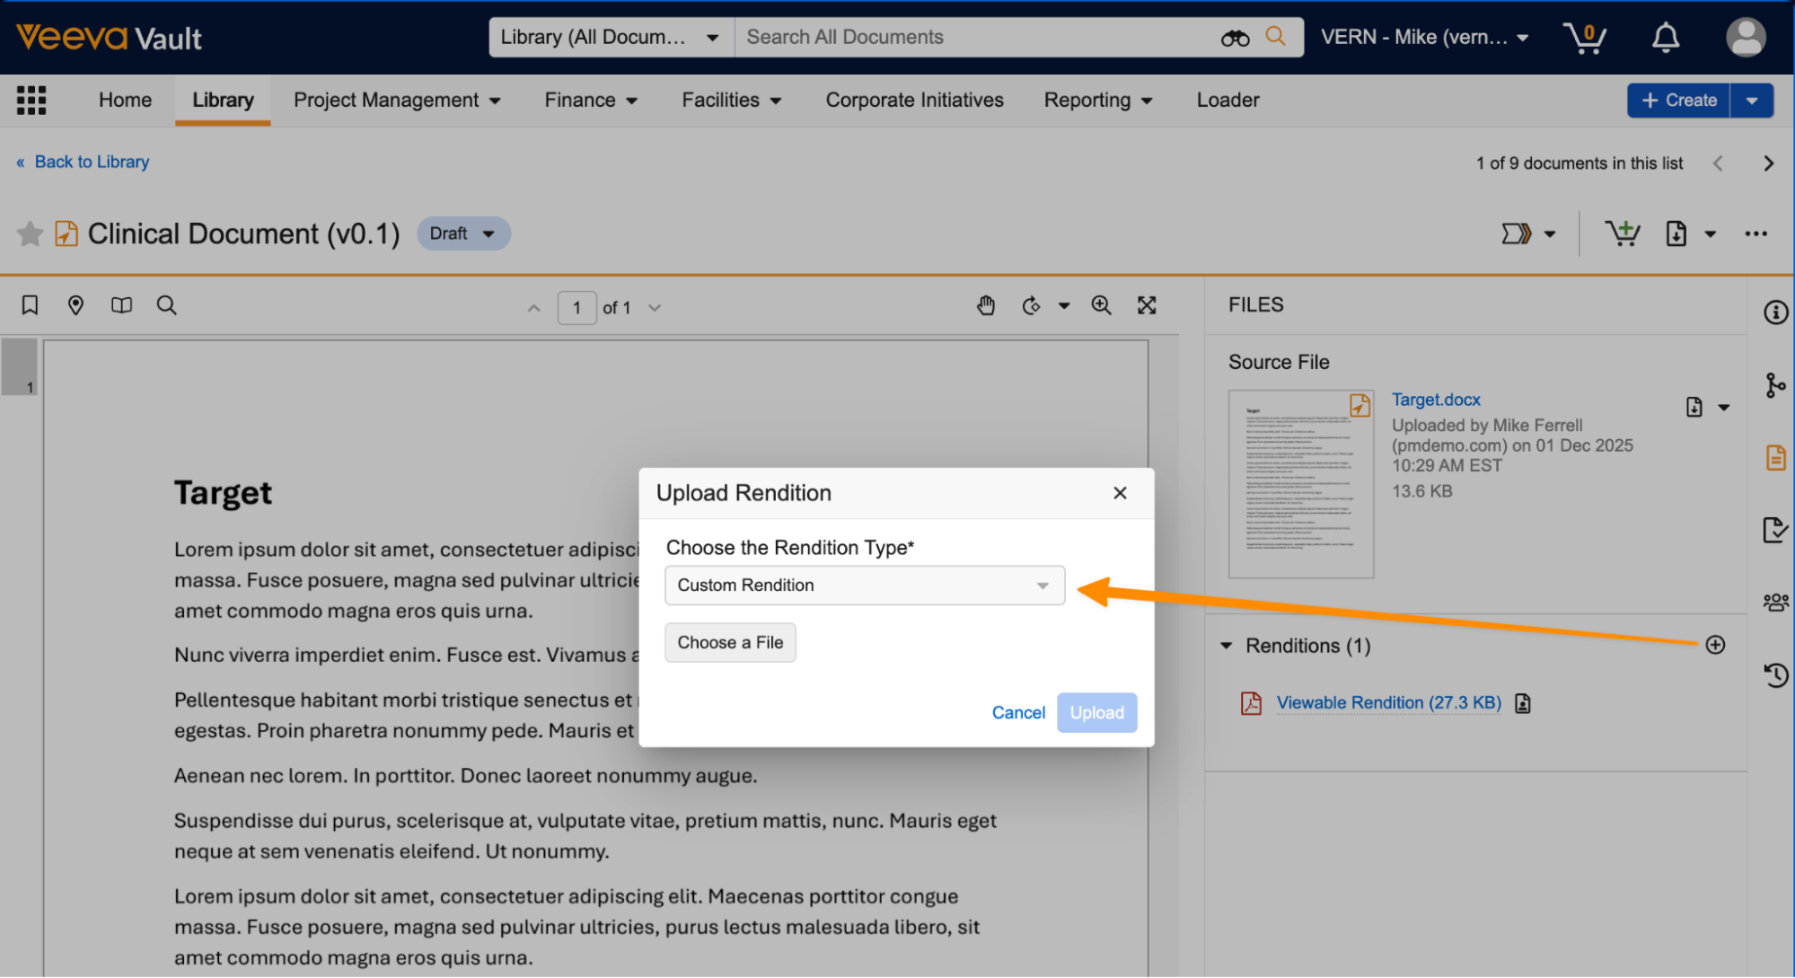Toggle the favorite star for Clinical Document
Screen dimensions: 1795x978
(30, 234)
